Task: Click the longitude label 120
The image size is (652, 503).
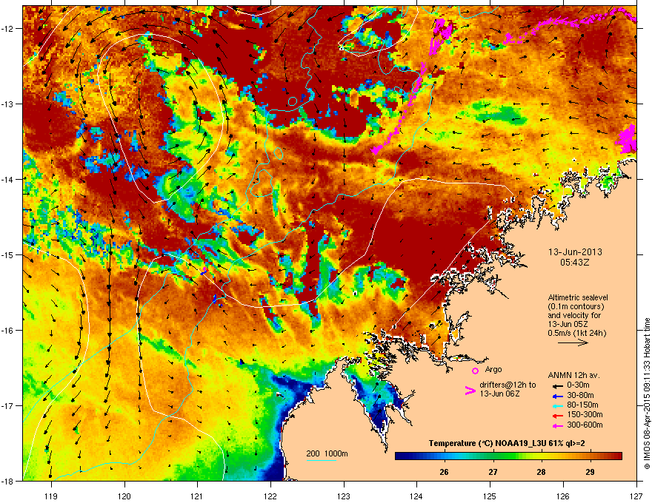Action: (x=124, y=496)
